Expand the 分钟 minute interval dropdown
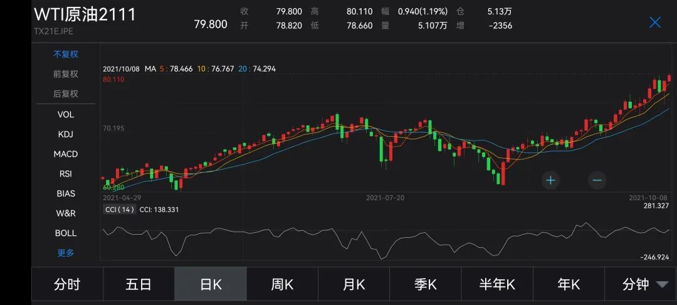The width and height of the screenshot is (677, 305). pyautogui.click(x=644, y=284)
